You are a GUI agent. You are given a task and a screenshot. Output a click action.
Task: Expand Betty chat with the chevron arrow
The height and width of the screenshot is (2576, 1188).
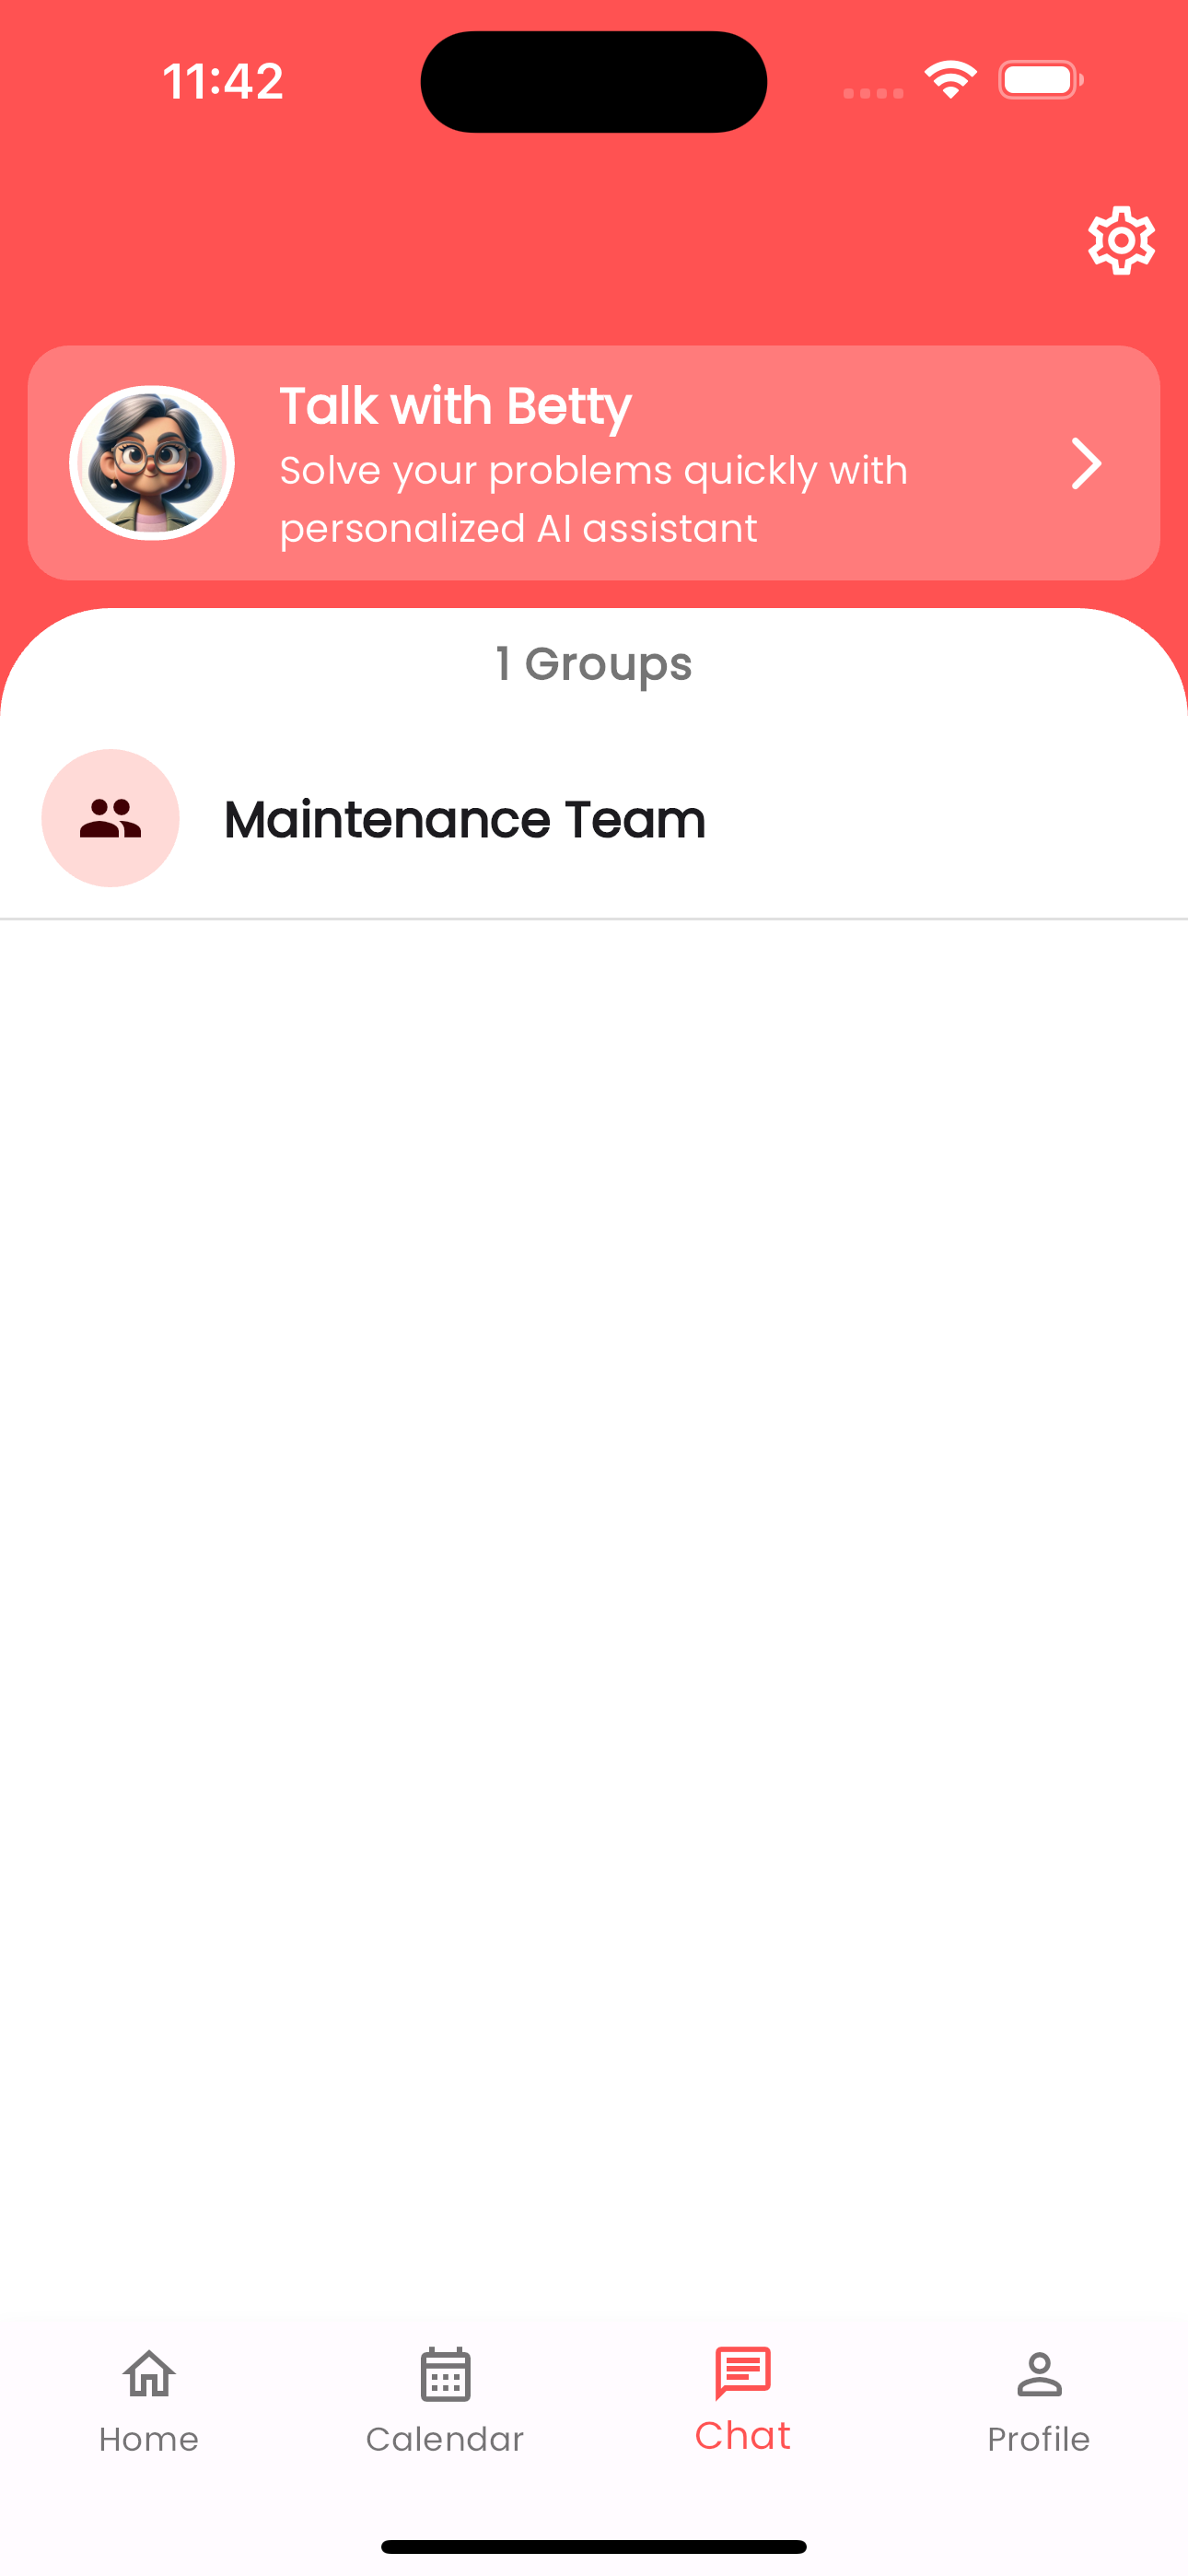tap(1086, 463)
